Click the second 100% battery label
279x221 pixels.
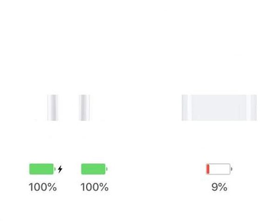point(94,188)
